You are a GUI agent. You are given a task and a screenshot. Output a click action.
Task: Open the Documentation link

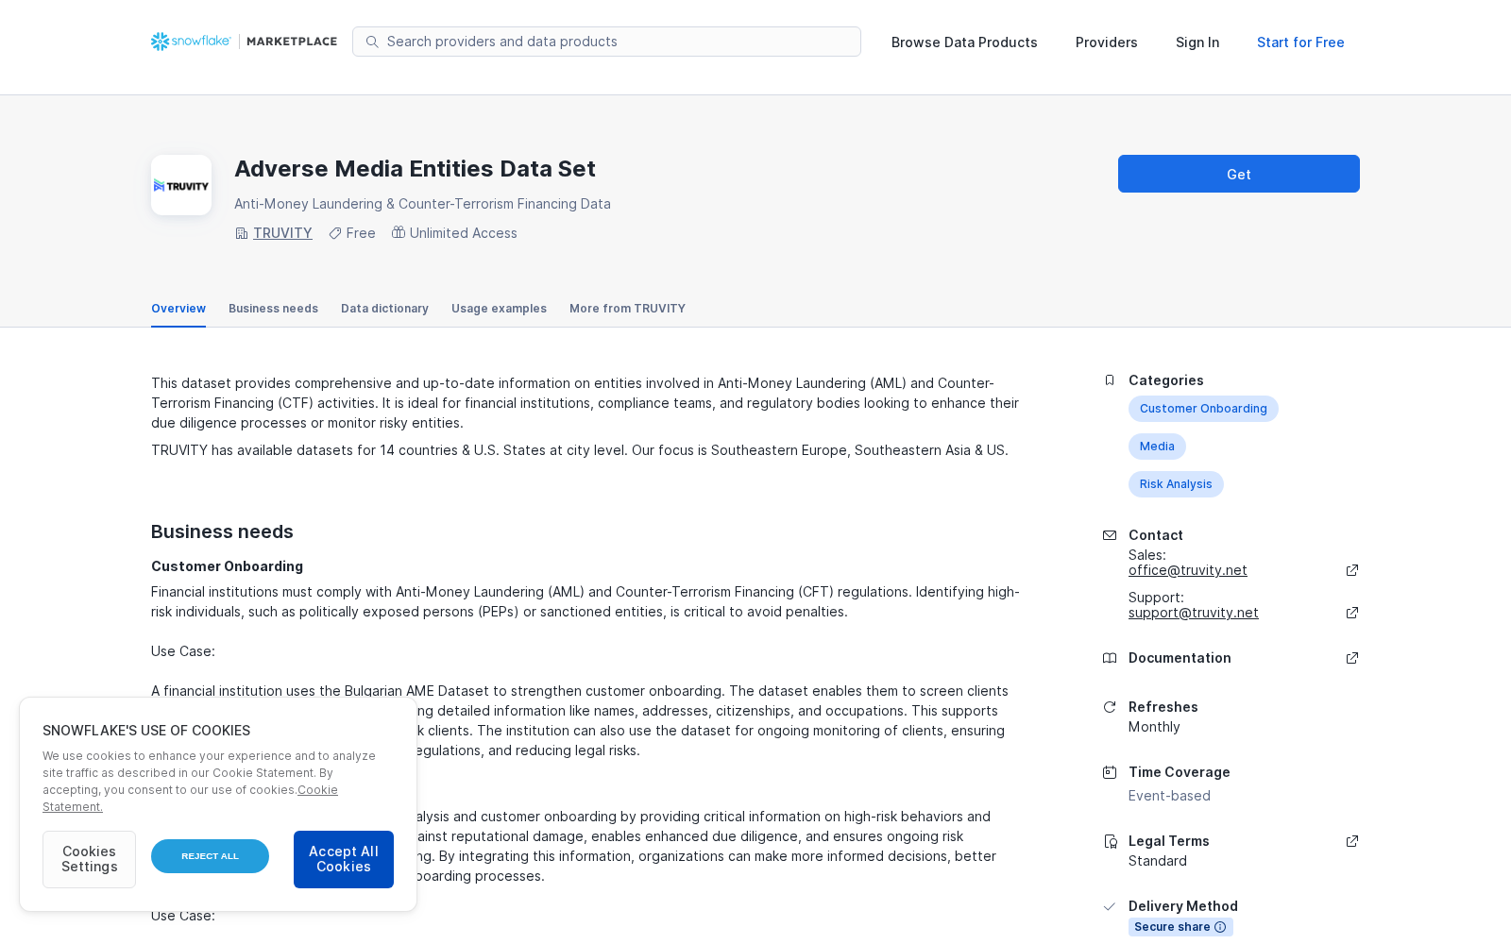coord(1180,658)
